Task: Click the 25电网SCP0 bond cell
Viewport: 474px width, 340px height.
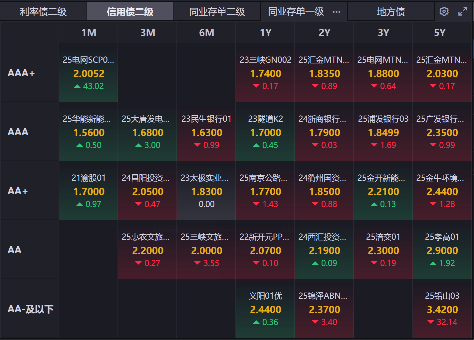Action: click(x=89, y=73)
